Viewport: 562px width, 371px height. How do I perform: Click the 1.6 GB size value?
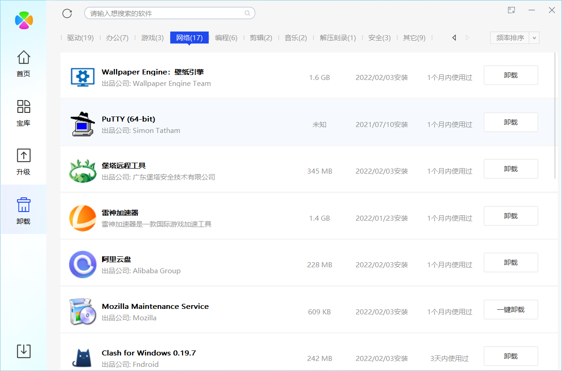(319, 78)
